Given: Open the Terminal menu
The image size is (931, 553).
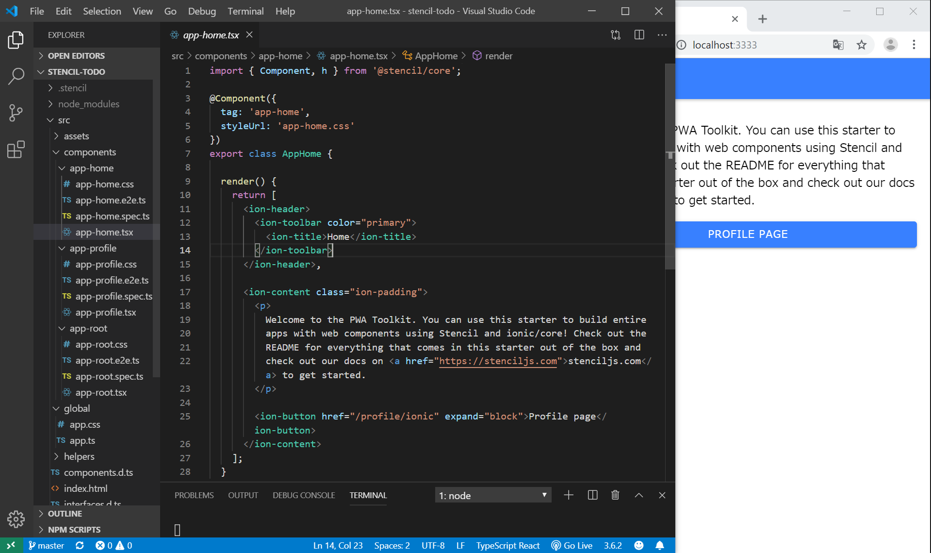Looking at the screenshot, I should point(245,11).
